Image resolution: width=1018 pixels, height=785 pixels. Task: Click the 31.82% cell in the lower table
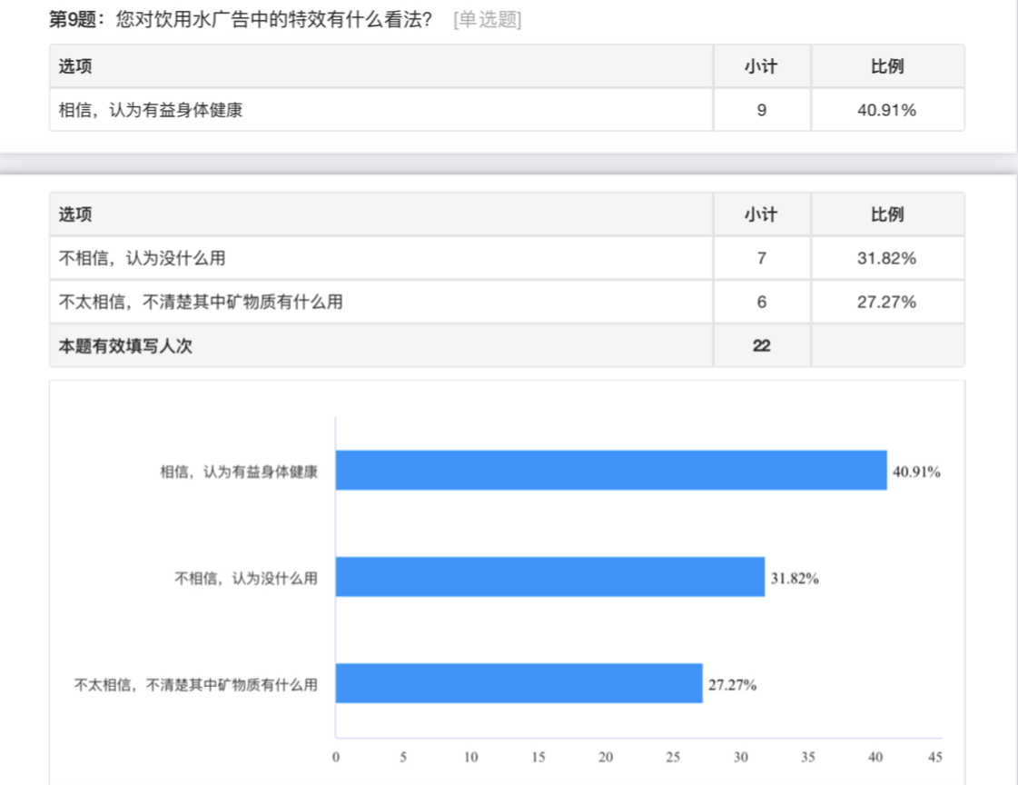click(886, 258)
